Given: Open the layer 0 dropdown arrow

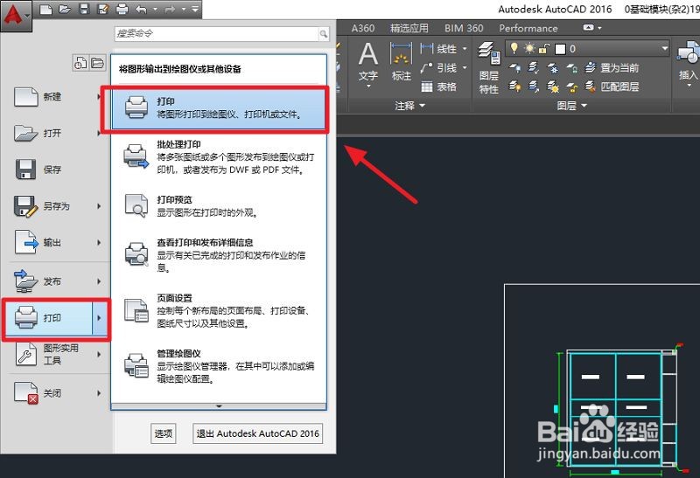Looking at the screenshot, I should tap(665, 48).
